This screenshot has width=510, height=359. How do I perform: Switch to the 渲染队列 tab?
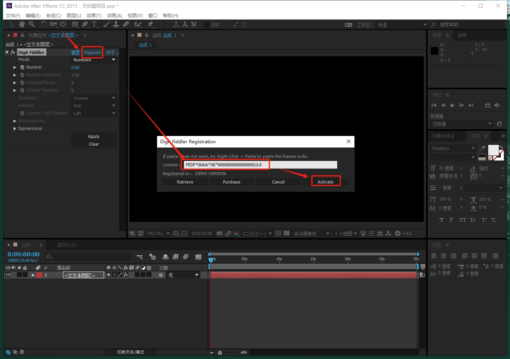(66, 245)
